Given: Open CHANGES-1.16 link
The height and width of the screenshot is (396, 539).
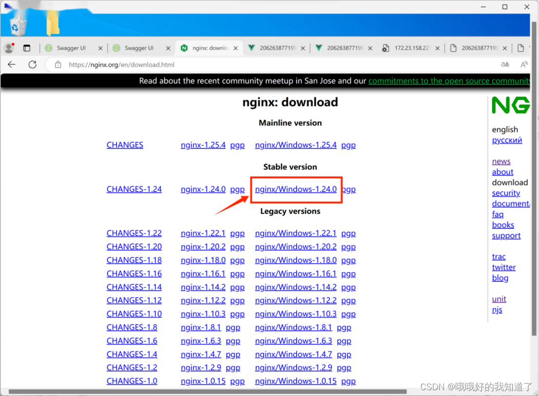Looking at the screenshot, I should (134, 274).
